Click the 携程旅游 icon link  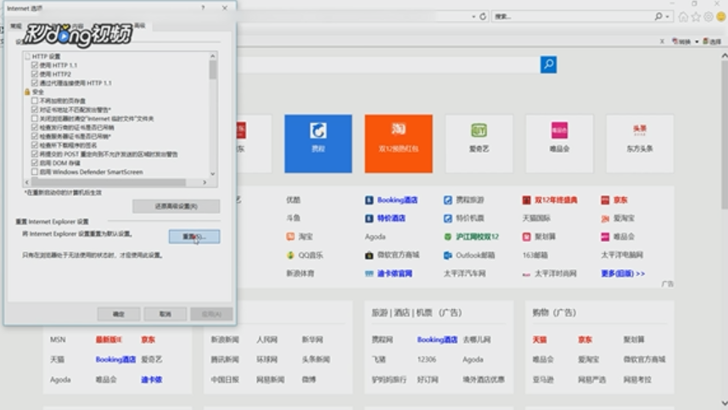tap(464, 200)
